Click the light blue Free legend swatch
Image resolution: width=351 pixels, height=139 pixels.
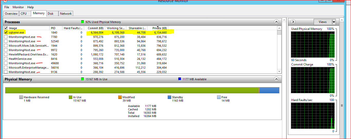(219, 97)
